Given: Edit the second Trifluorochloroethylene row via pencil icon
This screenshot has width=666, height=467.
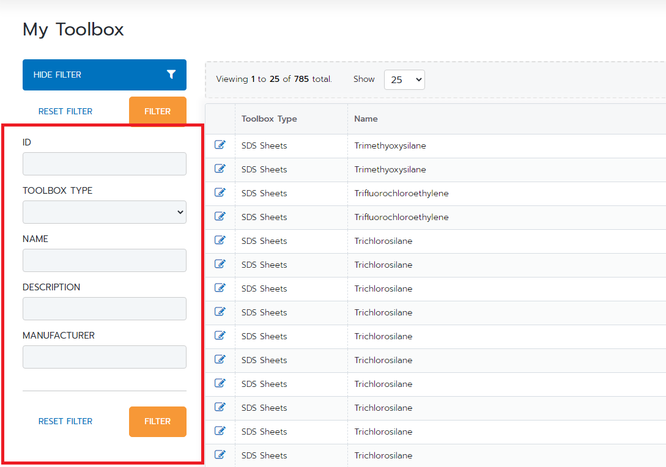Looking at the screenshot, I should click(220, 216).
